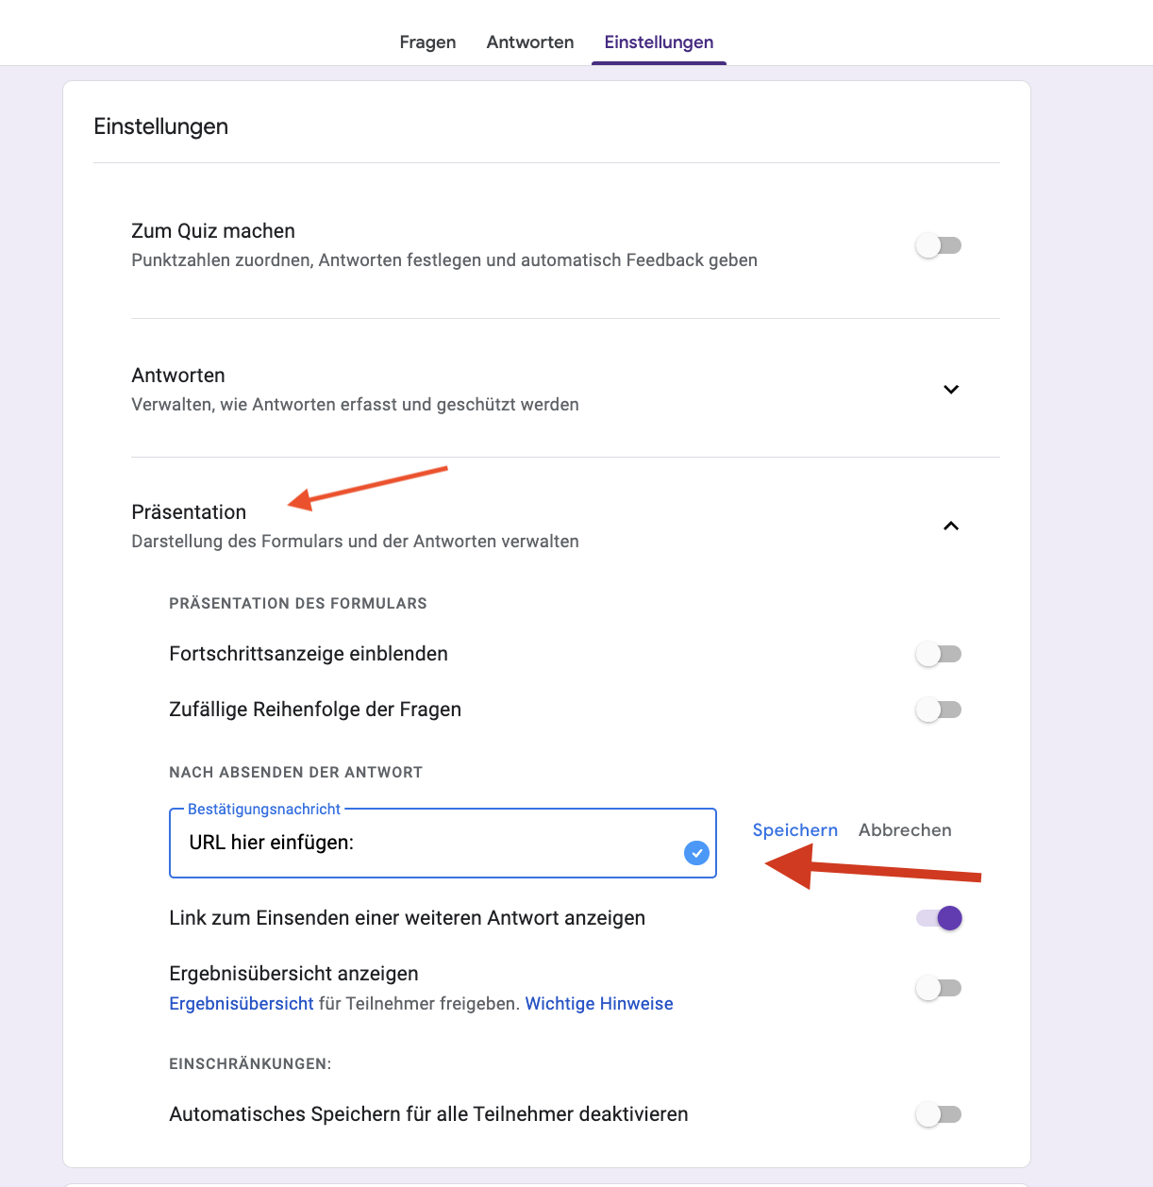
Task: Expand the Antworten section chevron
Action: coord(951,390)
